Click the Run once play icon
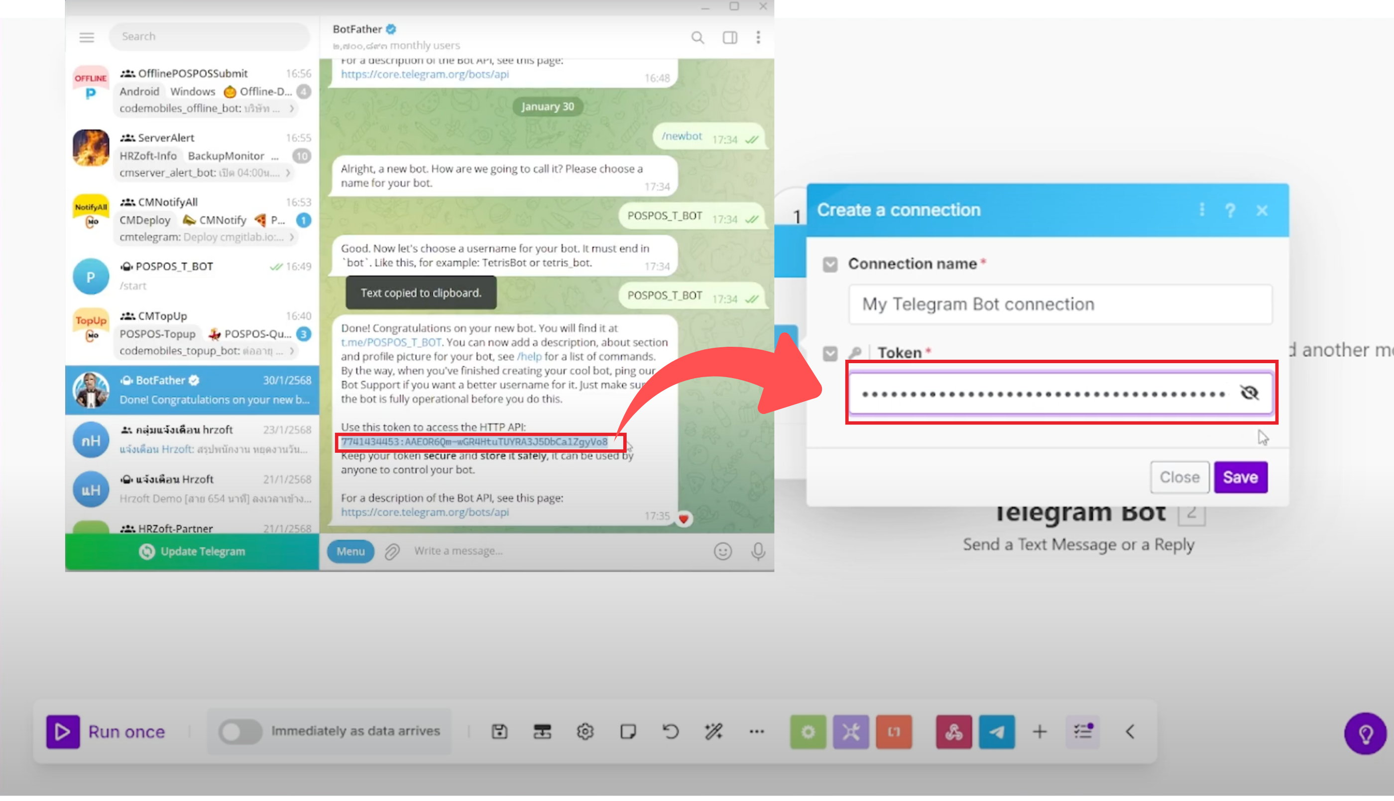The height and width of the screenshot is (801, 1394). click(63, 731)
